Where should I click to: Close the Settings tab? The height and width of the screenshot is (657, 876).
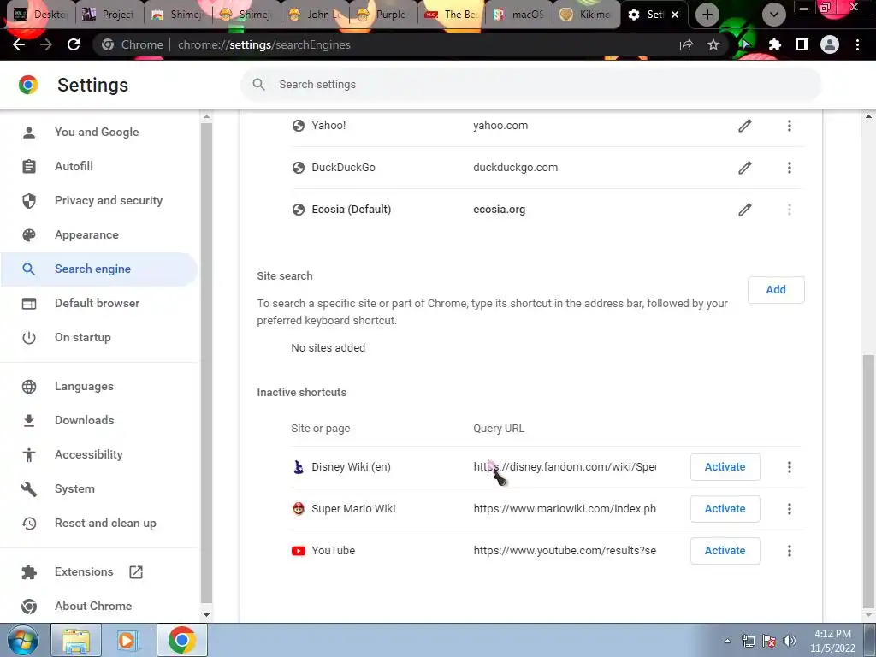(x=675, y=15)
